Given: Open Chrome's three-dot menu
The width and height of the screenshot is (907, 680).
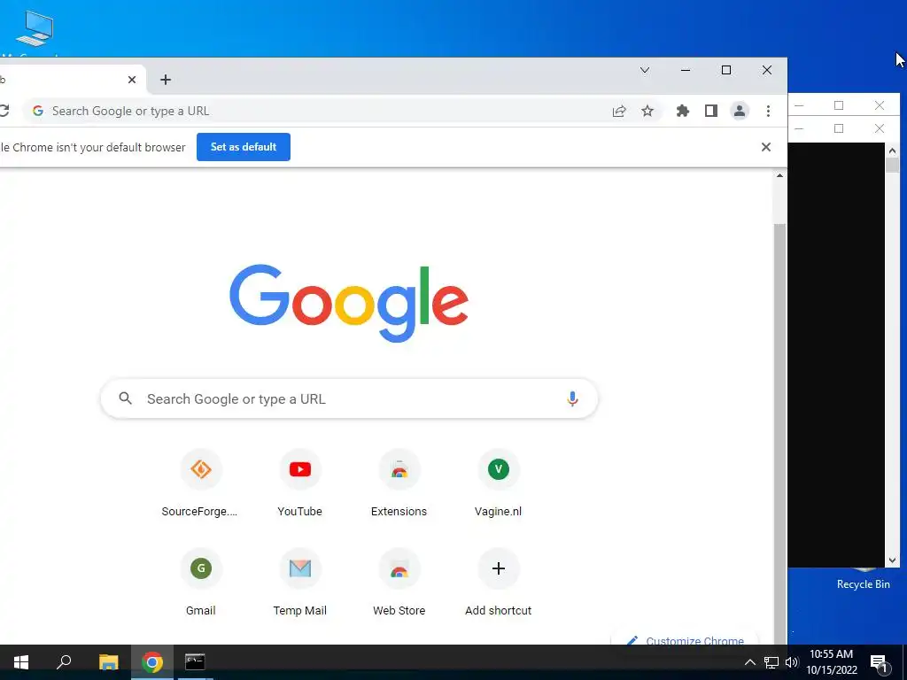Looking at the screenshot, I should pyautogui.click(x=768, y=111).
